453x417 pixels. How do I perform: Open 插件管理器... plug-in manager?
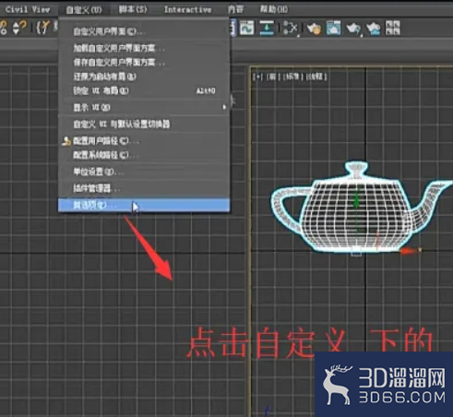pyautogui.click(x=144, y=188)
